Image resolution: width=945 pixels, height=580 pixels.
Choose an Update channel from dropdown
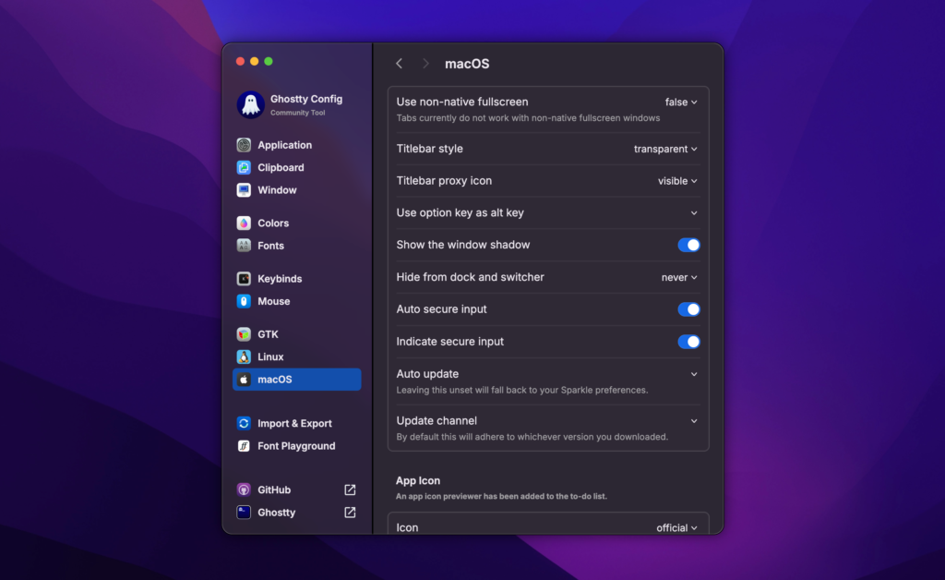pyautogui.click(x=693, y=421)
